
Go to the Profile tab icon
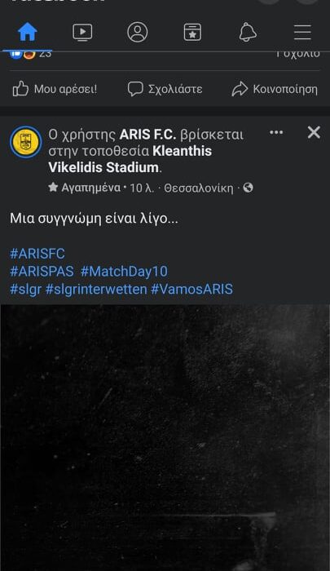(138, 32)
